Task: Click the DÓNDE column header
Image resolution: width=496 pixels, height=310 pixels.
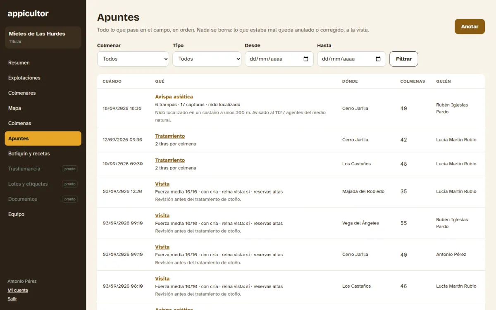Action: tap(350, 81)
